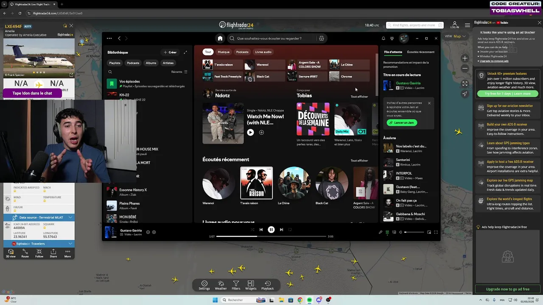Show Route for selected flight
Viewport: 543px width, 305px height.
(x=25, y=253)
